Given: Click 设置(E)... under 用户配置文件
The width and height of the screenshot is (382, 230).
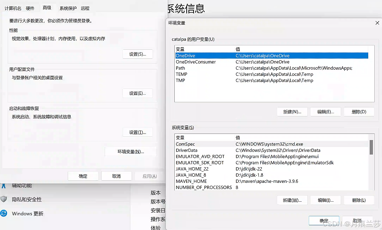Looking at the screenshot, I should (138, 93).
